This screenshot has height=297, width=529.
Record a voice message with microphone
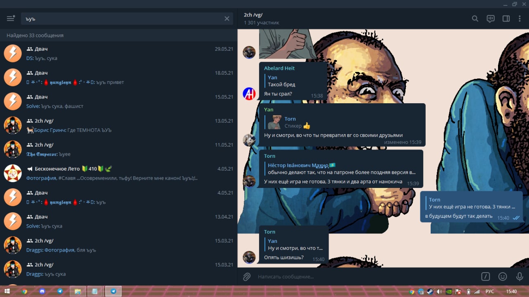[x=519, y=276]
